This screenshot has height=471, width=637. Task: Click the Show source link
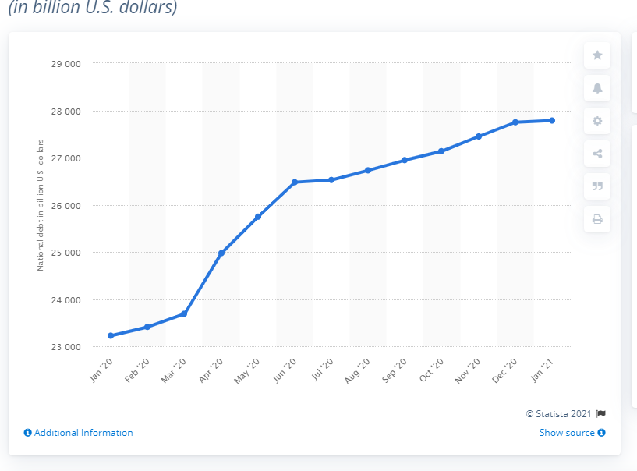567,433
